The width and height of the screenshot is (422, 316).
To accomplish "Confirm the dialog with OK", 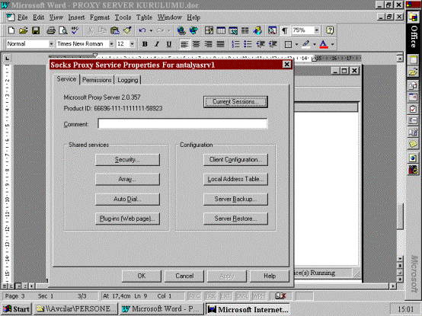I will click(x=142, y=276).
